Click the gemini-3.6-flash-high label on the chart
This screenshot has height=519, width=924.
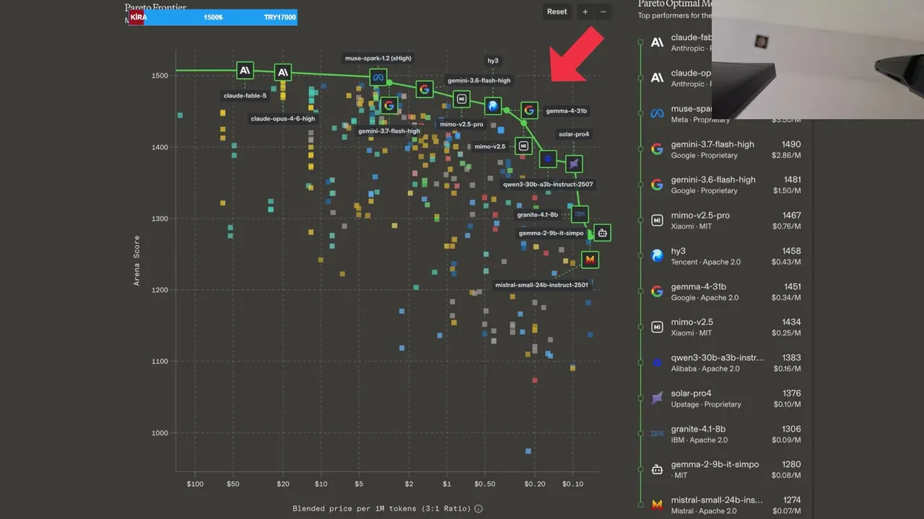point(479,81)
